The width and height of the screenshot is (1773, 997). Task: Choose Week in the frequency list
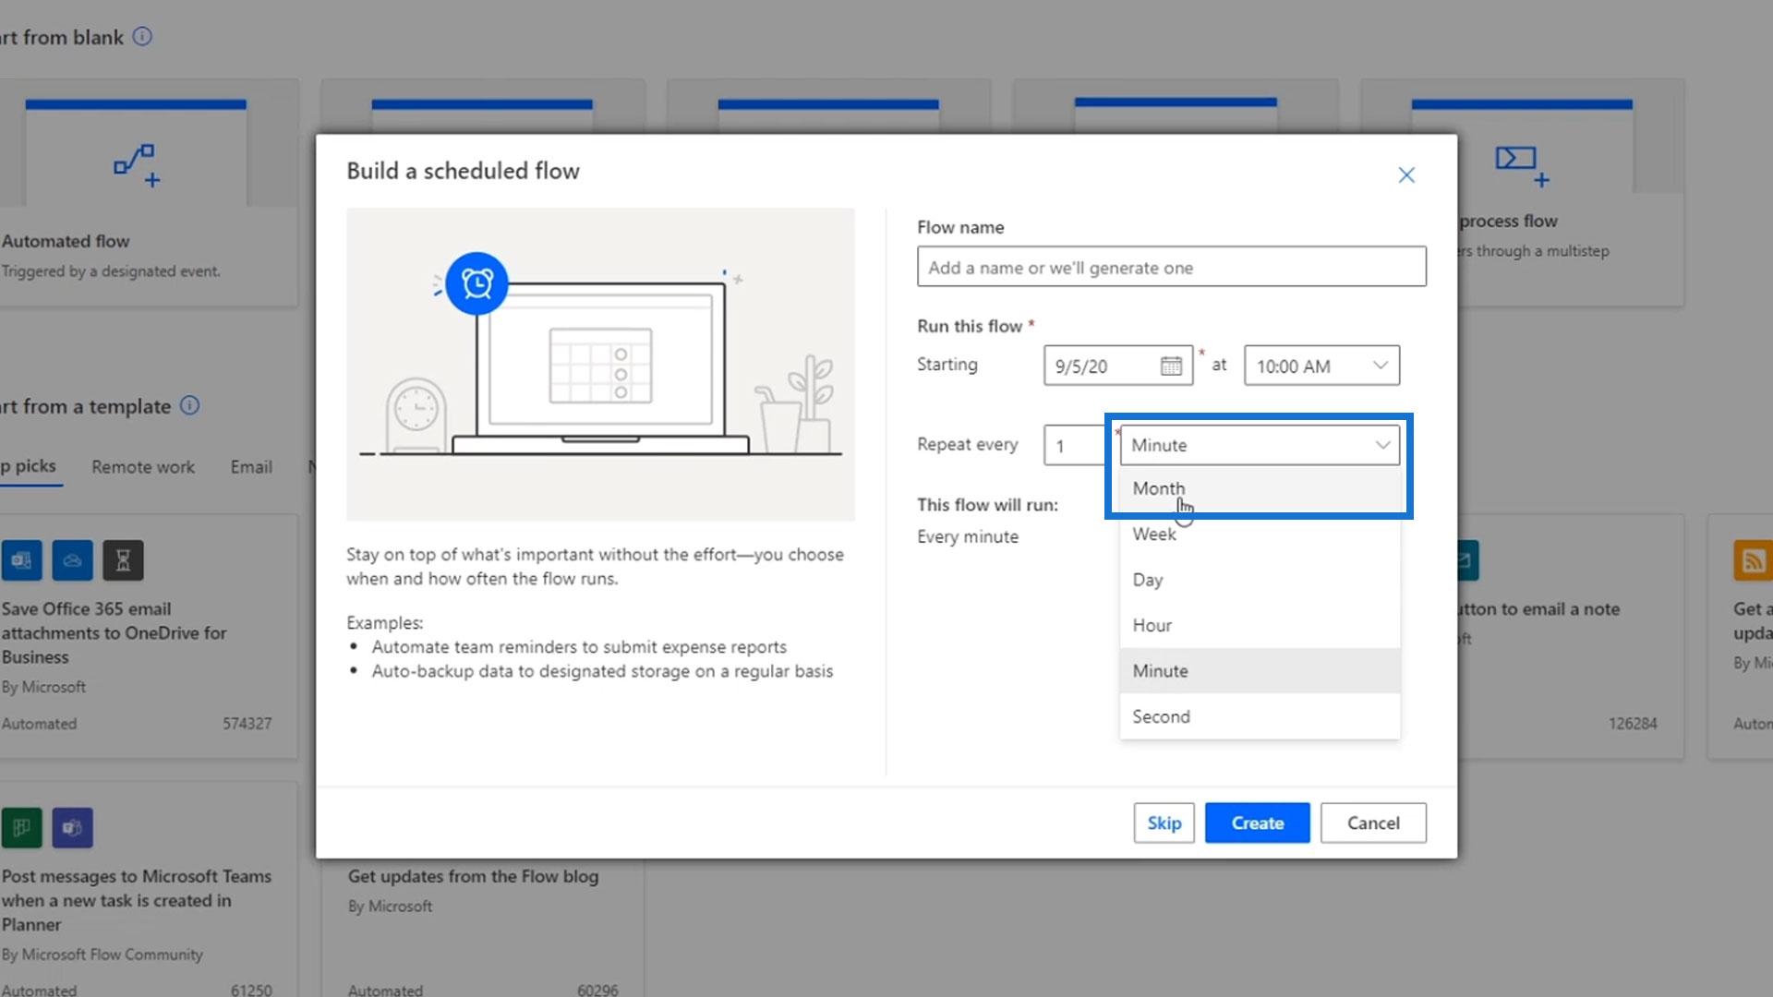pos(1154,535)
